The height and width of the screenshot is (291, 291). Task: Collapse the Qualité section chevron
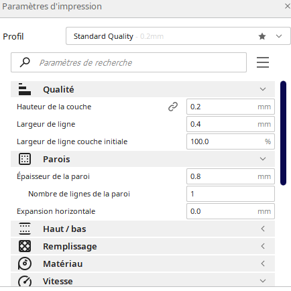coord(263,89)
